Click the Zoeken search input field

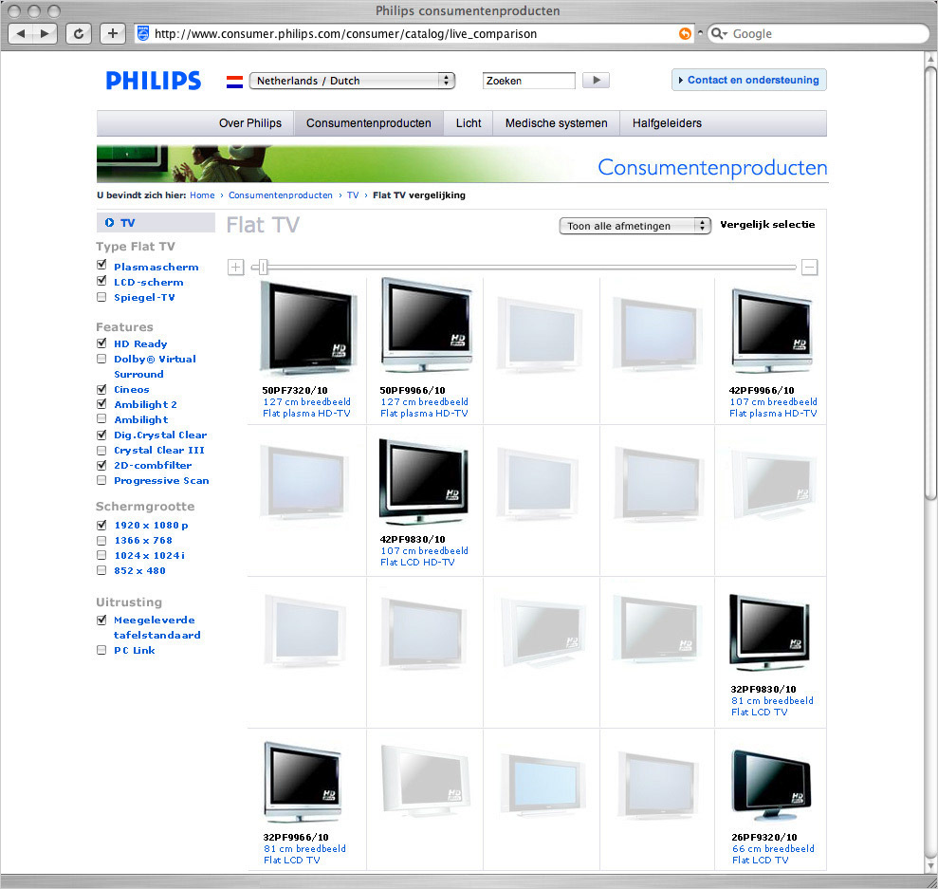529,81
